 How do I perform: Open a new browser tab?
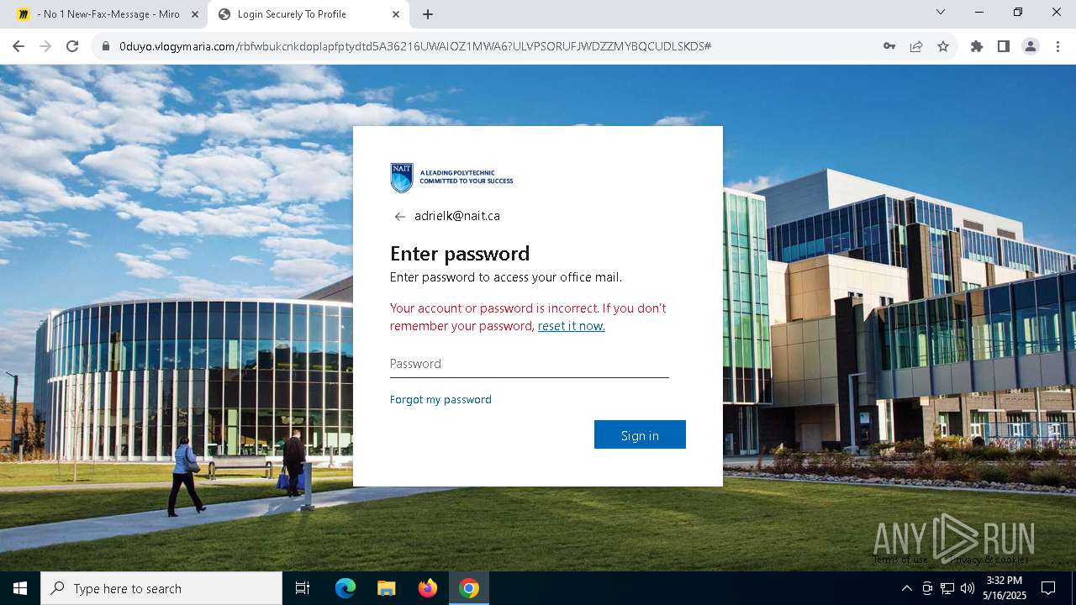(428, 14)
